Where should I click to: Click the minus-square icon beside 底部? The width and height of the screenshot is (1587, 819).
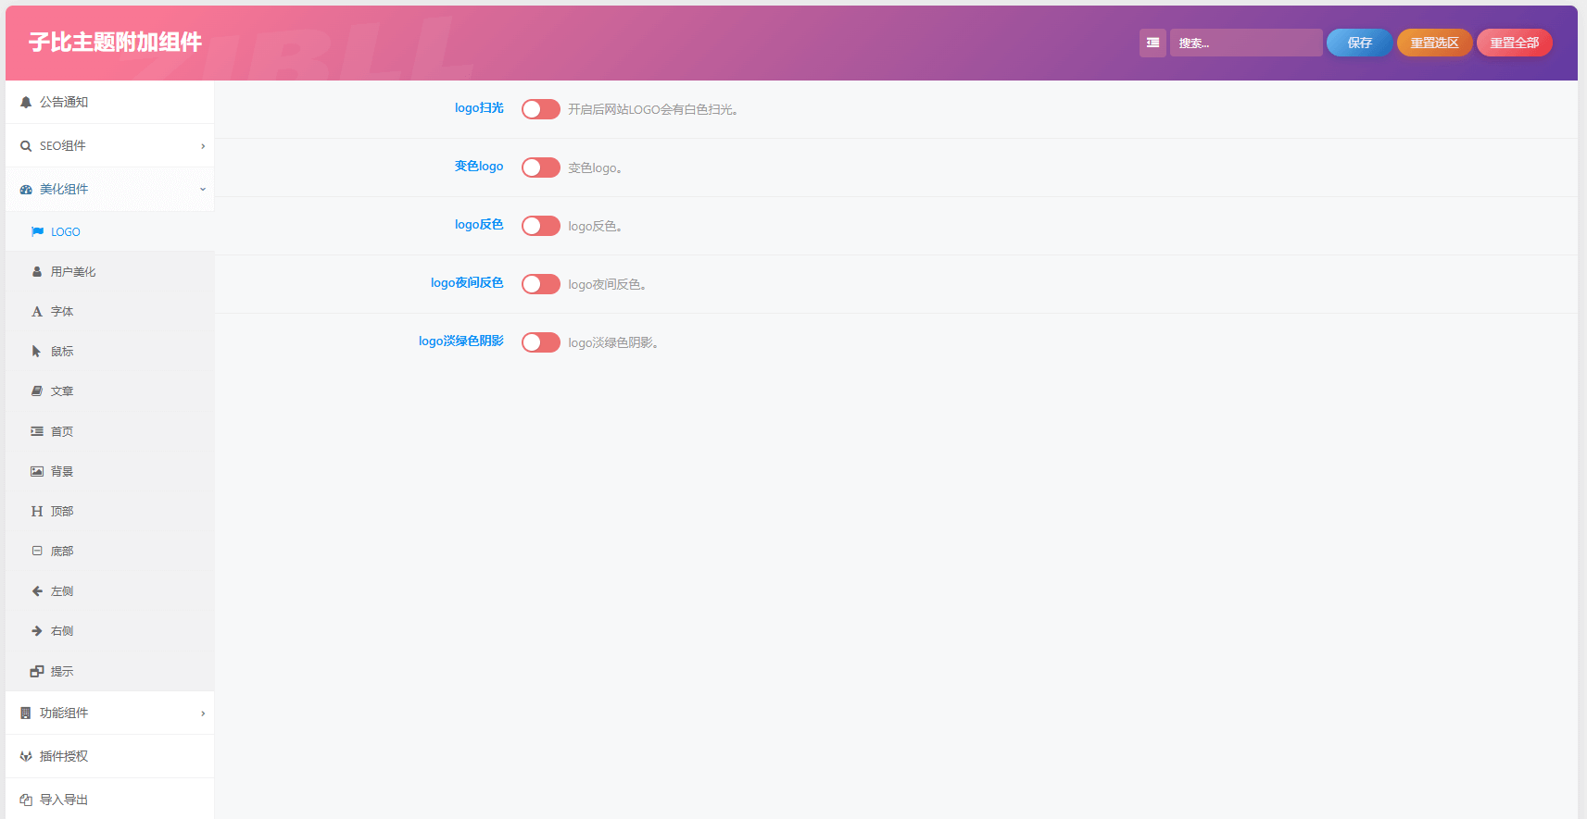[37, 551]
